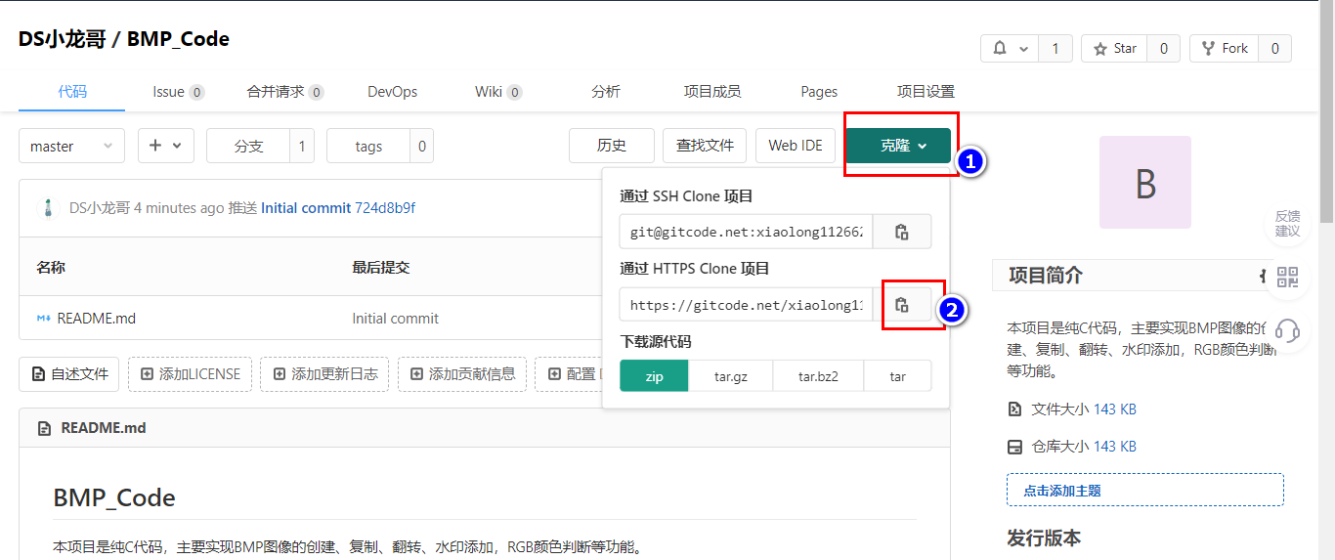This screenshot has height=560, width=1335.
Task: Click the watcher count 1
Action: click(1055, 48)
